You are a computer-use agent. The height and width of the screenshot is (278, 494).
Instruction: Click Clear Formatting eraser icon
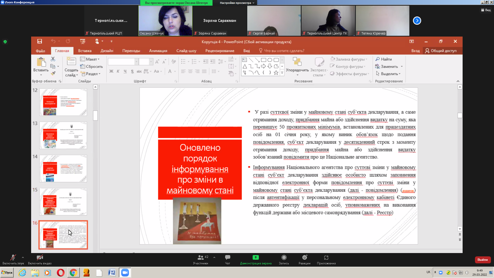point(174,62)
